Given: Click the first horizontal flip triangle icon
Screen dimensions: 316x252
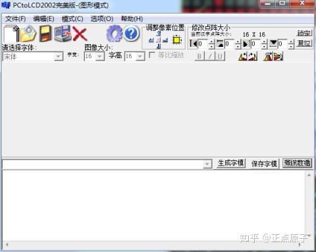Looking at the screenshot, I should [x=243, y=57].
